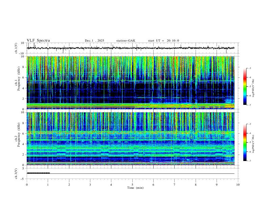The height and width of the screenshot is (207, 268).
Task: Click the "-7" tick on ch.1 color scale
Action: pyautogui.click(x=250, y=105)
